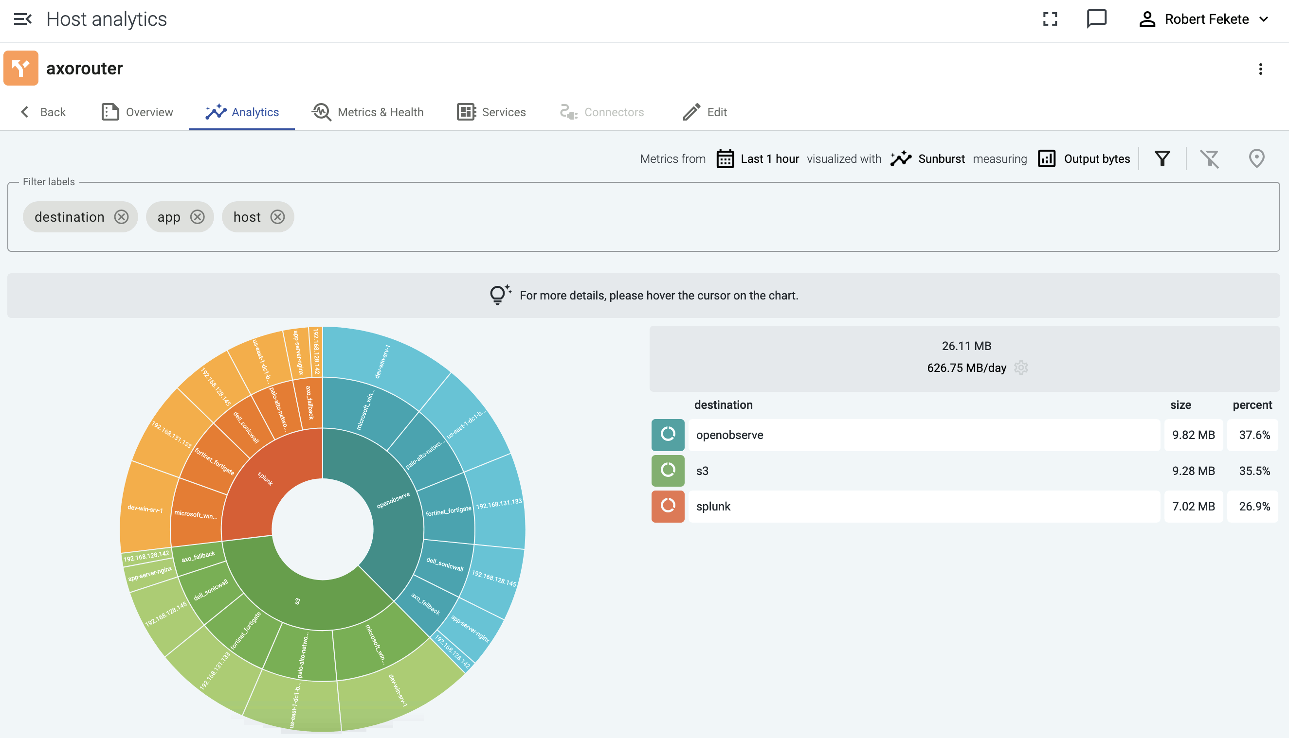Click the percent column header

tap(1252, 405)
